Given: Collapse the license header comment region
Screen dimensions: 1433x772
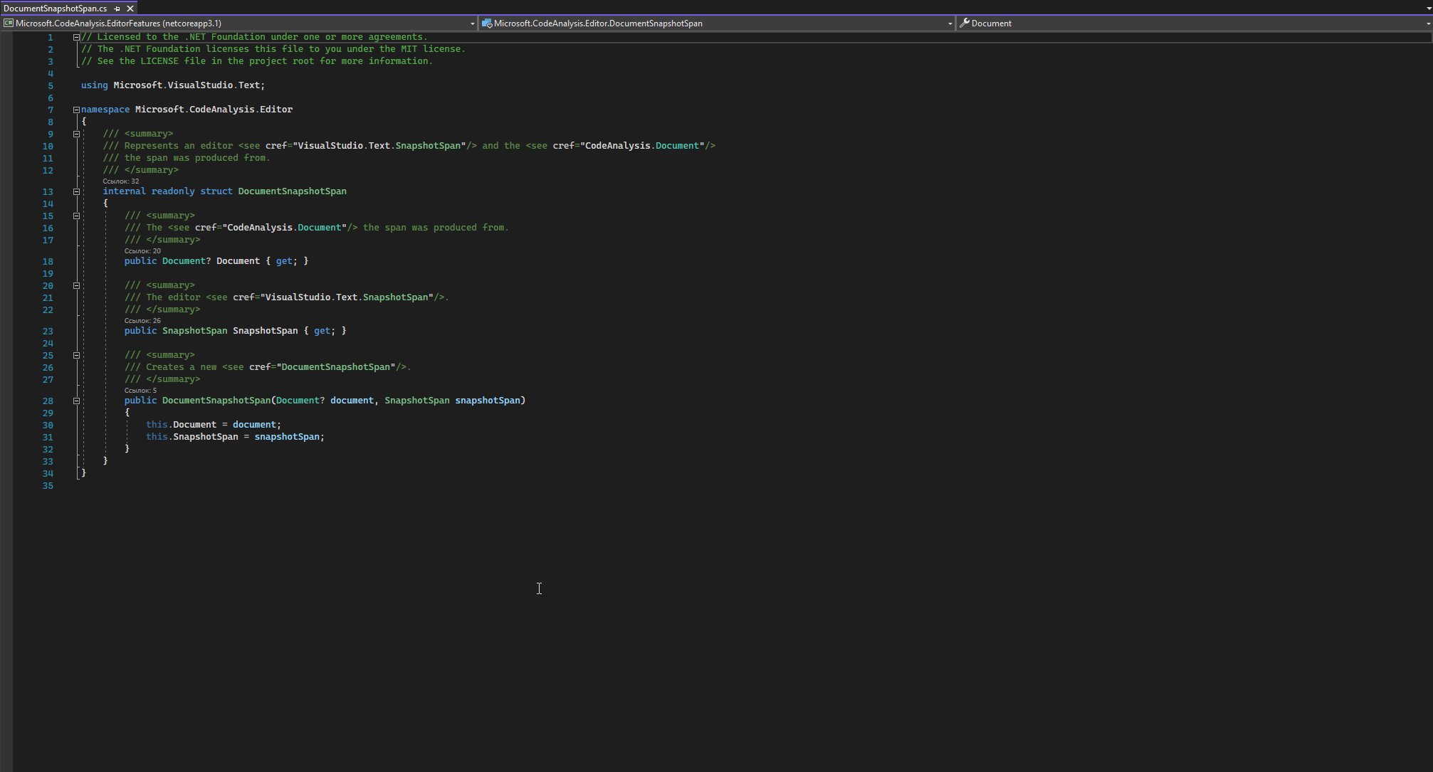Looking at the screenshot, I should [x=75, y=36].
